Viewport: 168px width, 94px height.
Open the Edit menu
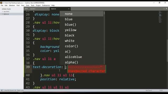pyautogui.click(x=6, y=5)
